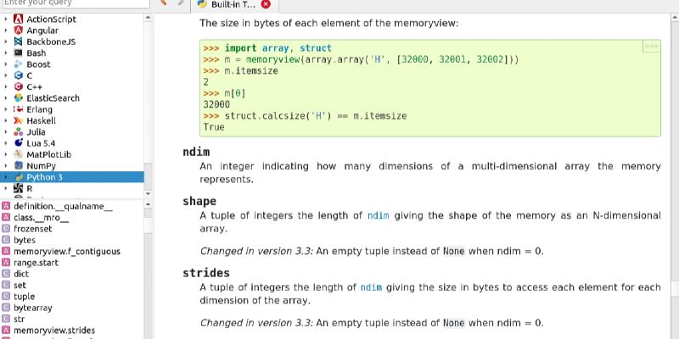Click class icon beside tuple

(6, 297)
